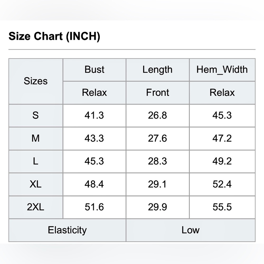This screenshot has width=264, height=264.
Task: Select hem width value 55.5 for 2XL
Action: coord(222,207)
